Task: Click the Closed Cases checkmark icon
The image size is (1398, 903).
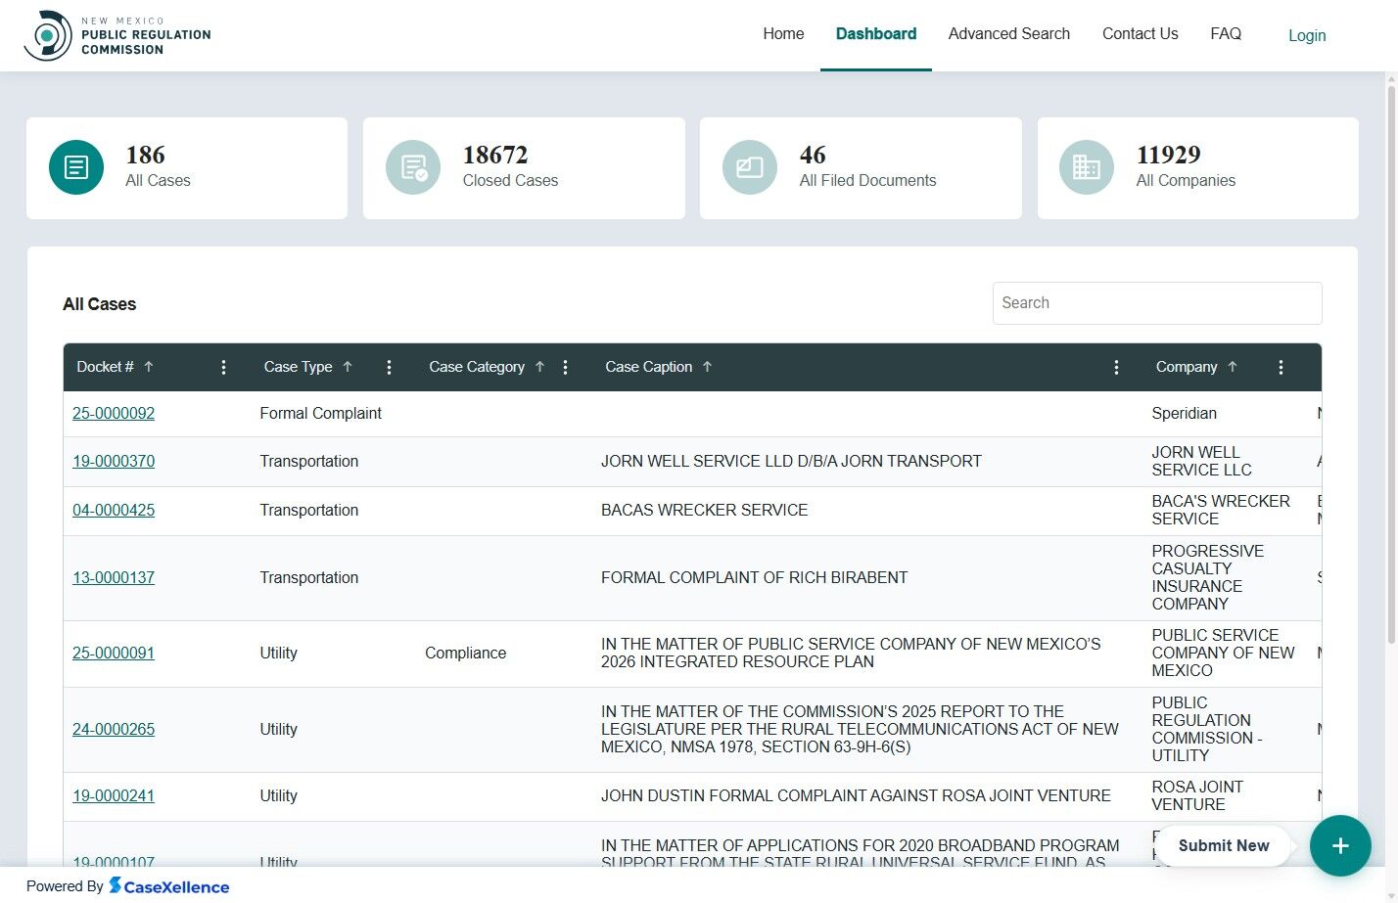Action: (412, 167)
